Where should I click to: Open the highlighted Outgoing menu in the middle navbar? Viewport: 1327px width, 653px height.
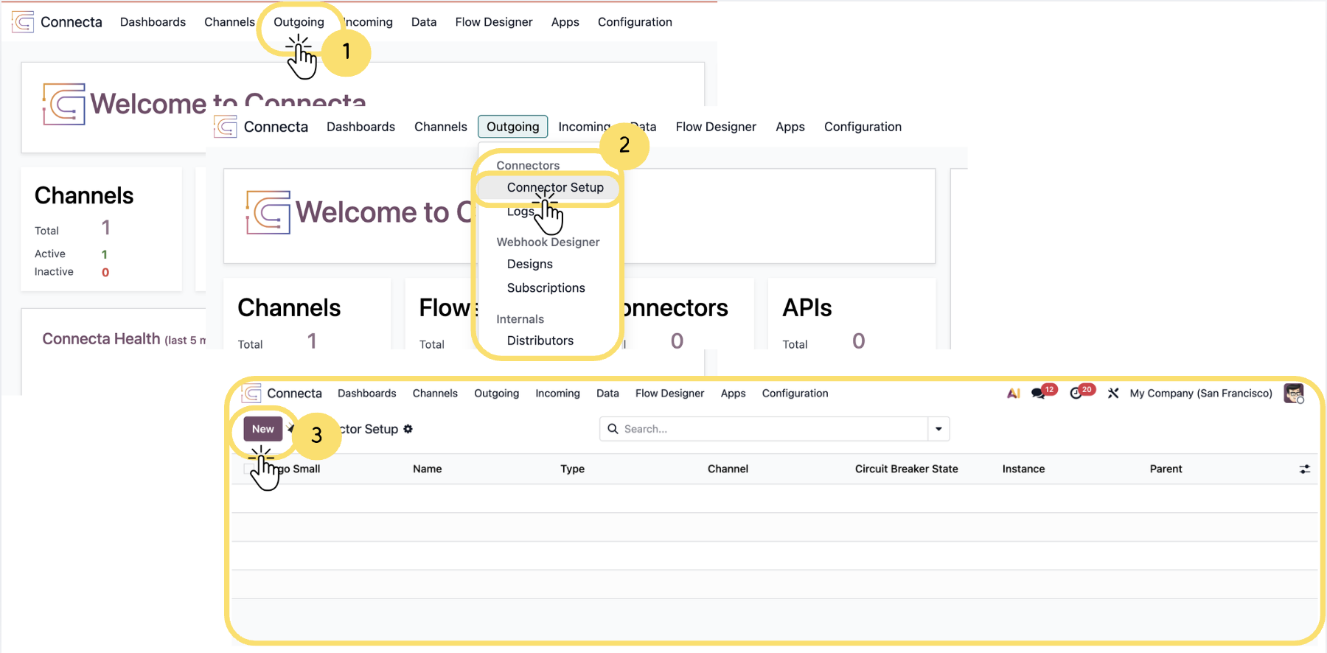click(512, 127)
